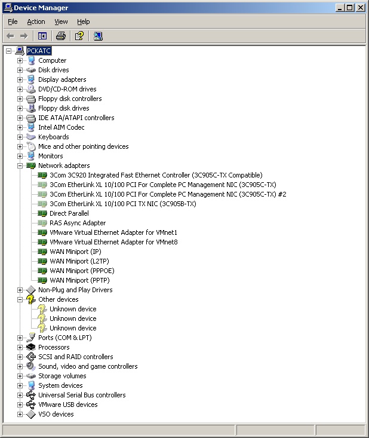Open the Action menu

[36, 22]
